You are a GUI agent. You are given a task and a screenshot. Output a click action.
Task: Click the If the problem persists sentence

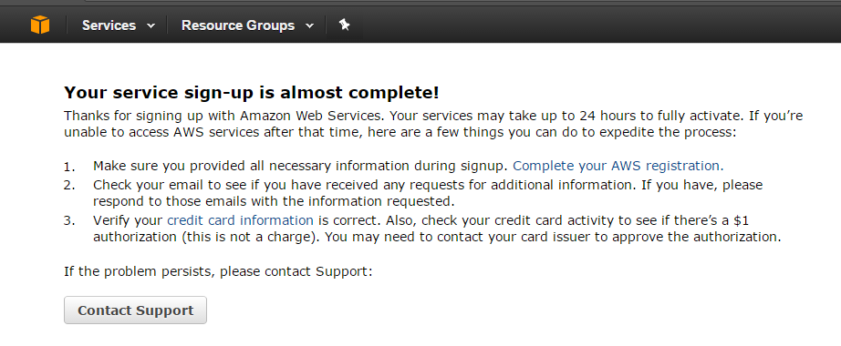click(x=218, y=271)
